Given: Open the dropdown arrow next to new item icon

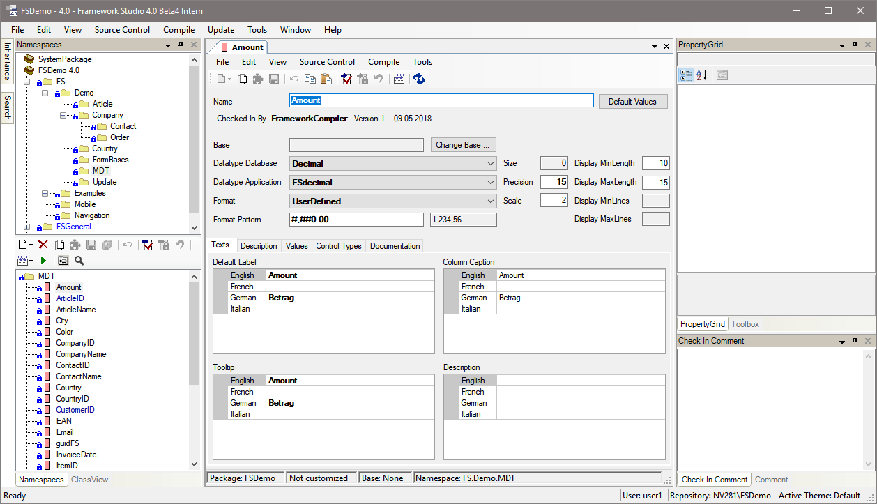Looking at the screenshot, I should tap(31, 245).
